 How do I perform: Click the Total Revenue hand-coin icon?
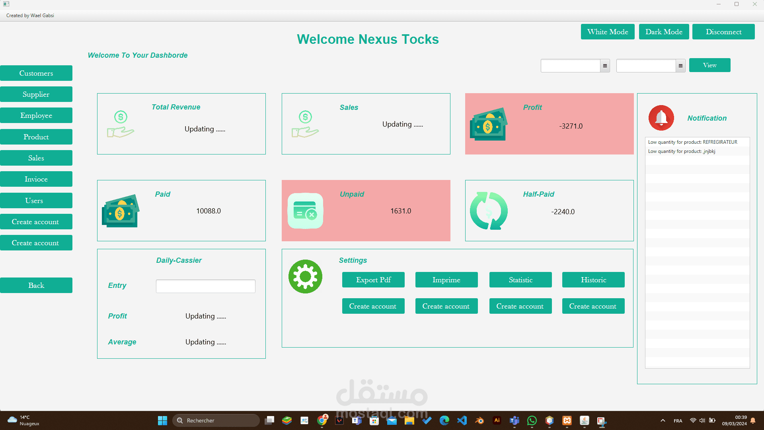(121, 124)
